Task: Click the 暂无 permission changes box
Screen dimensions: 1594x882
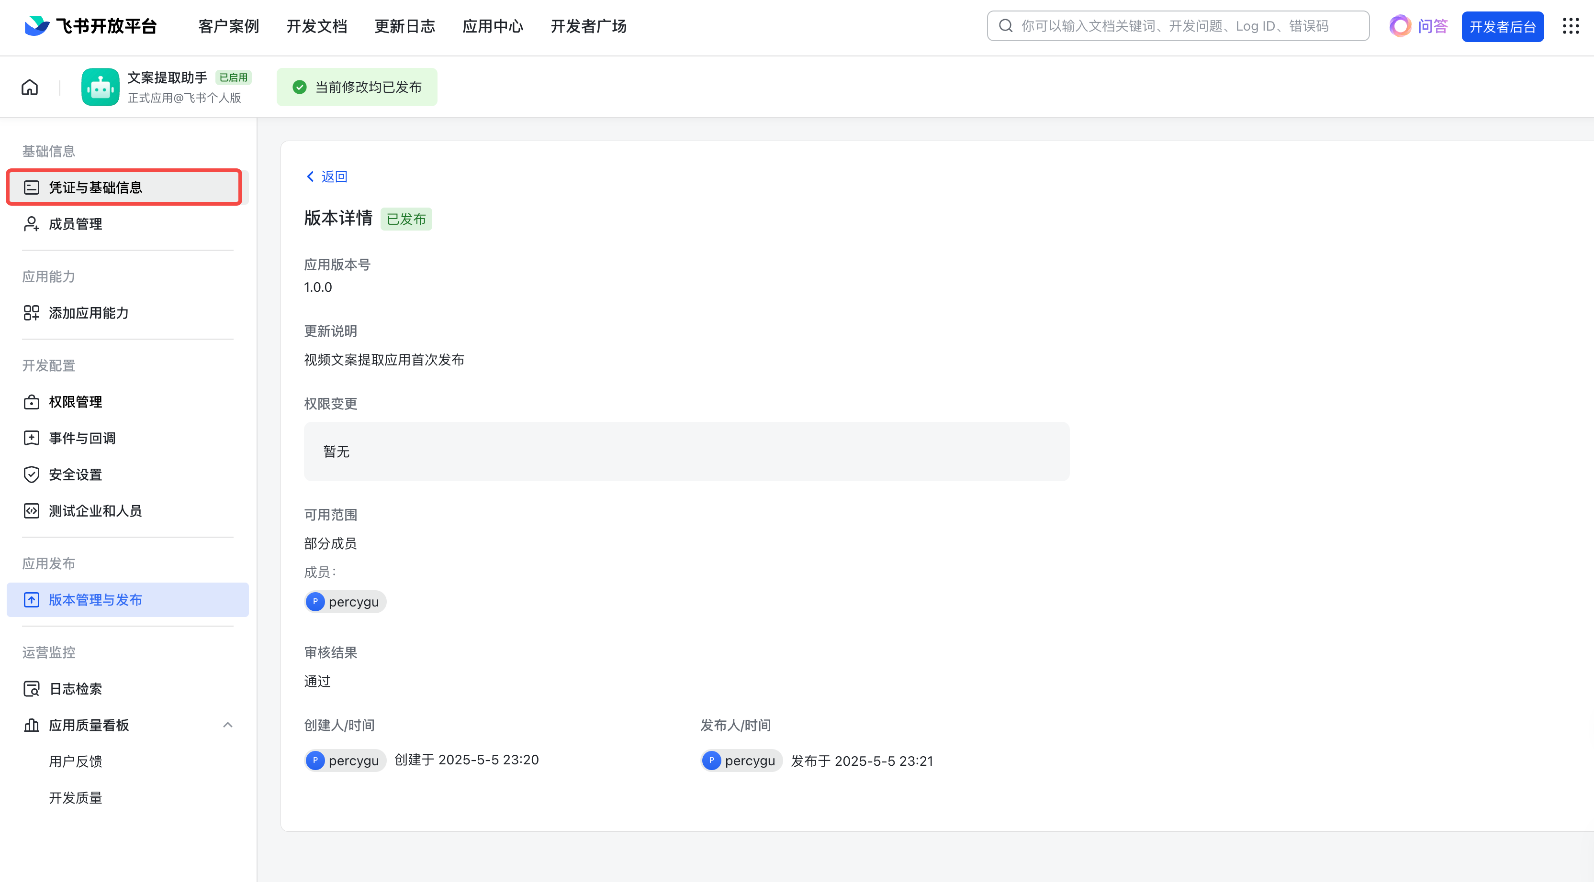Action: (x=686, y=452)
